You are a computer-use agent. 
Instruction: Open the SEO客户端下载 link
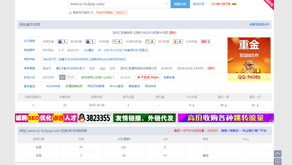(221, 4)
